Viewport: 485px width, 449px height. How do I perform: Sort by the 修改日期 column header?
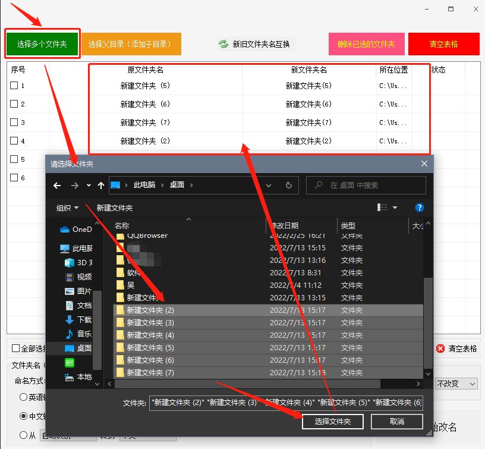click(x=285, y=226)
